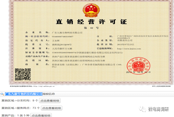The height and width of the screenshot is (117, 174).
Task: Click 点击查看明细 button for 直销产品
Action: 41,115
